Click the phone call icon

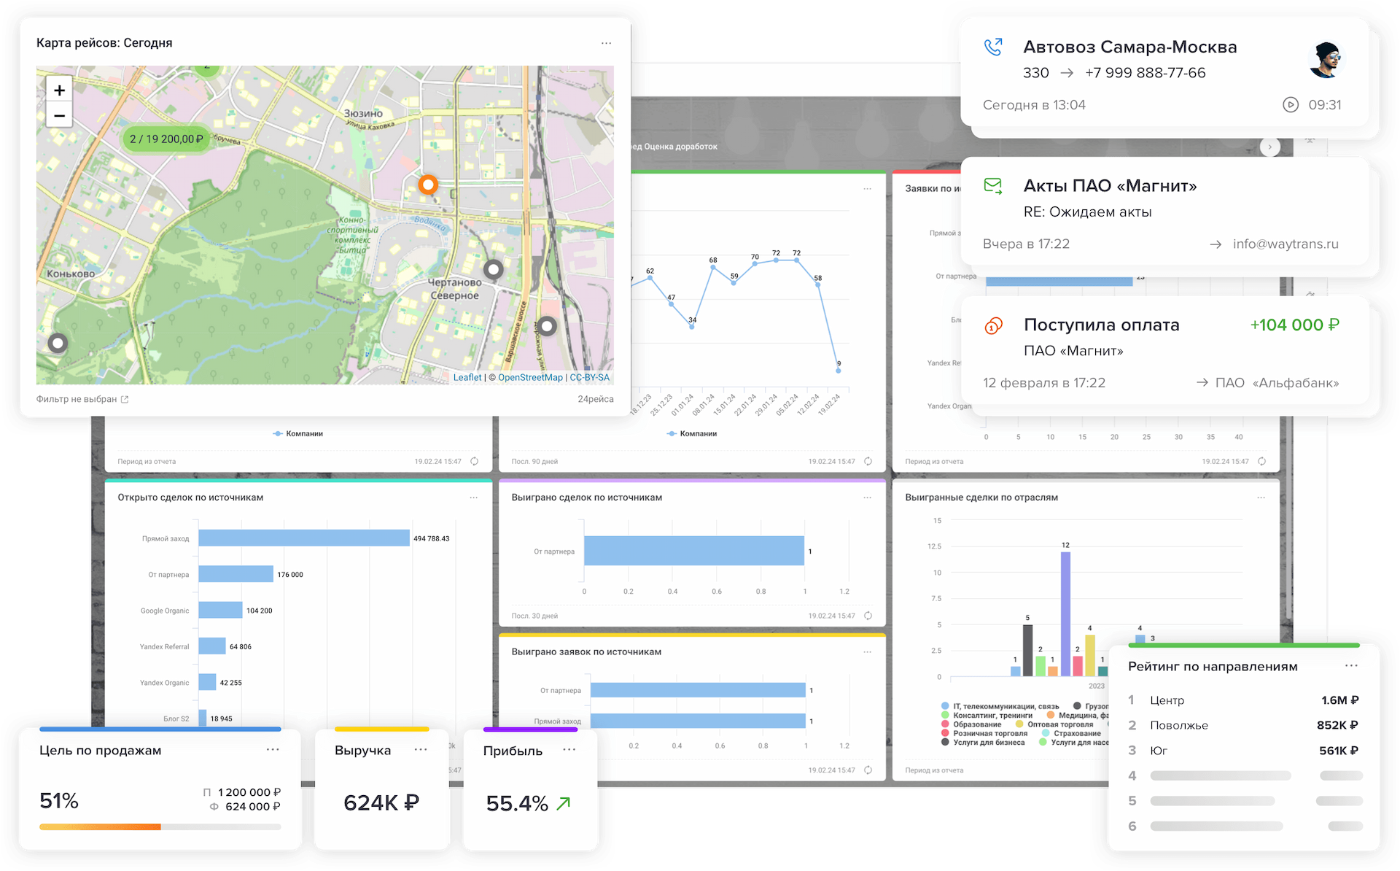tap(993, 47)
